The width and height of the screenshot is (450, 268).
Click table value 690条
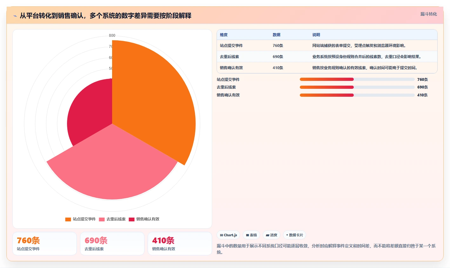(x=278, y=57)
